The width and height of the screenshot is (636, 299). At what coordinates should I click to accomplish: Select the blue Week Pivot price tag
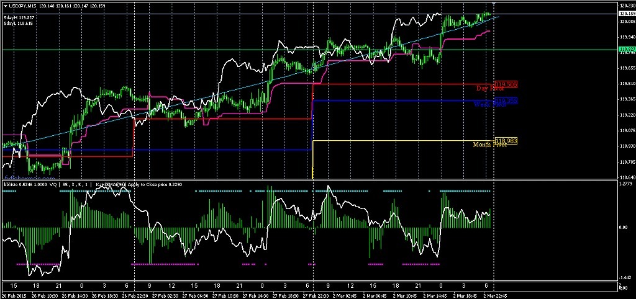point(506,100)
